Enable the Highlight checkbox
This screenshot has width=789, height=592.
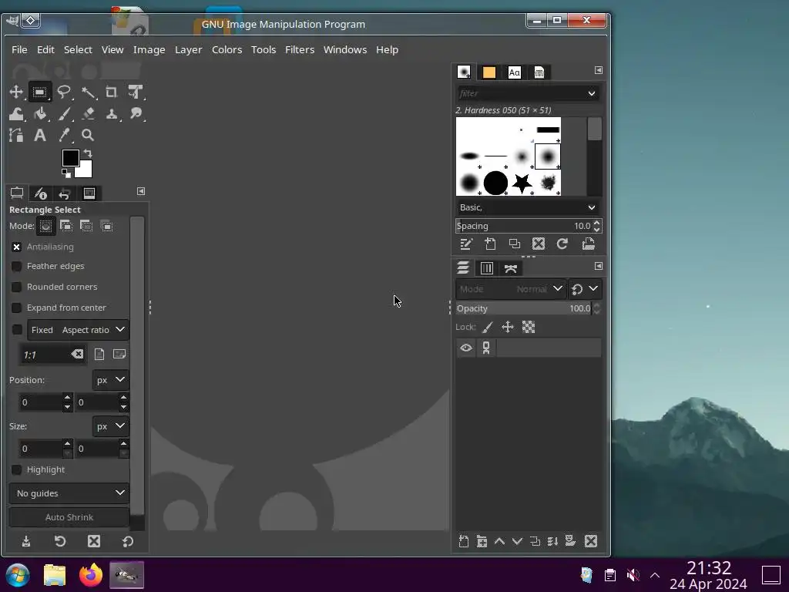pos(17,469)
